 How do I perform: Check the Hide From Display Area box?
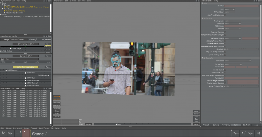tap(225, 15)
